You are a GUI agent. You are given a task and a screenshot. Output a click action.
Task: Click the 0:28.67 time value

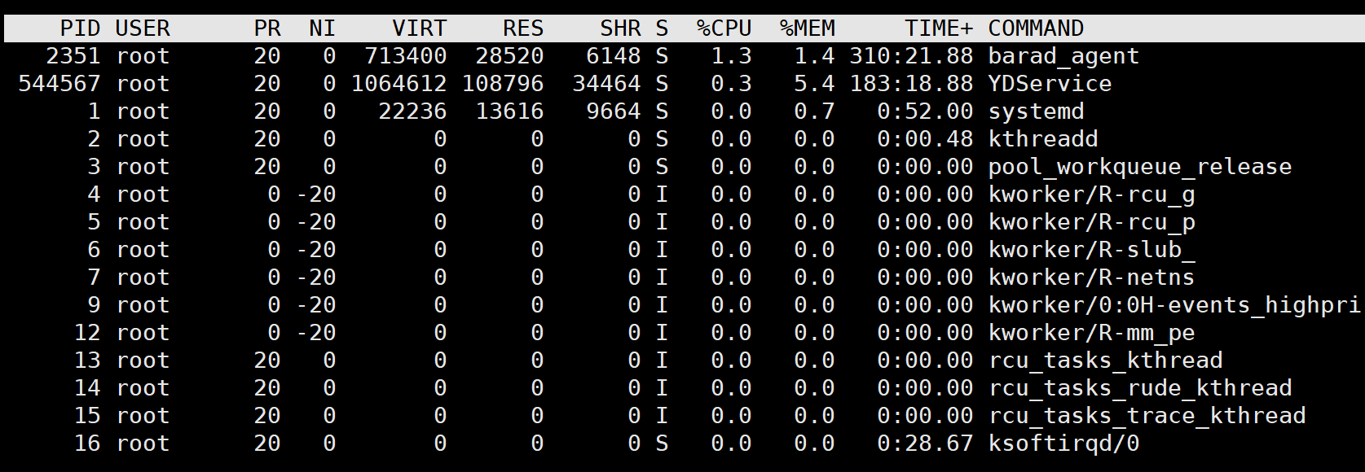click(925, 444)
